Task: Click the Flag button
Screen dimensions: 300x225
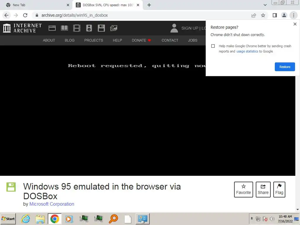Action: pos(279,190)
